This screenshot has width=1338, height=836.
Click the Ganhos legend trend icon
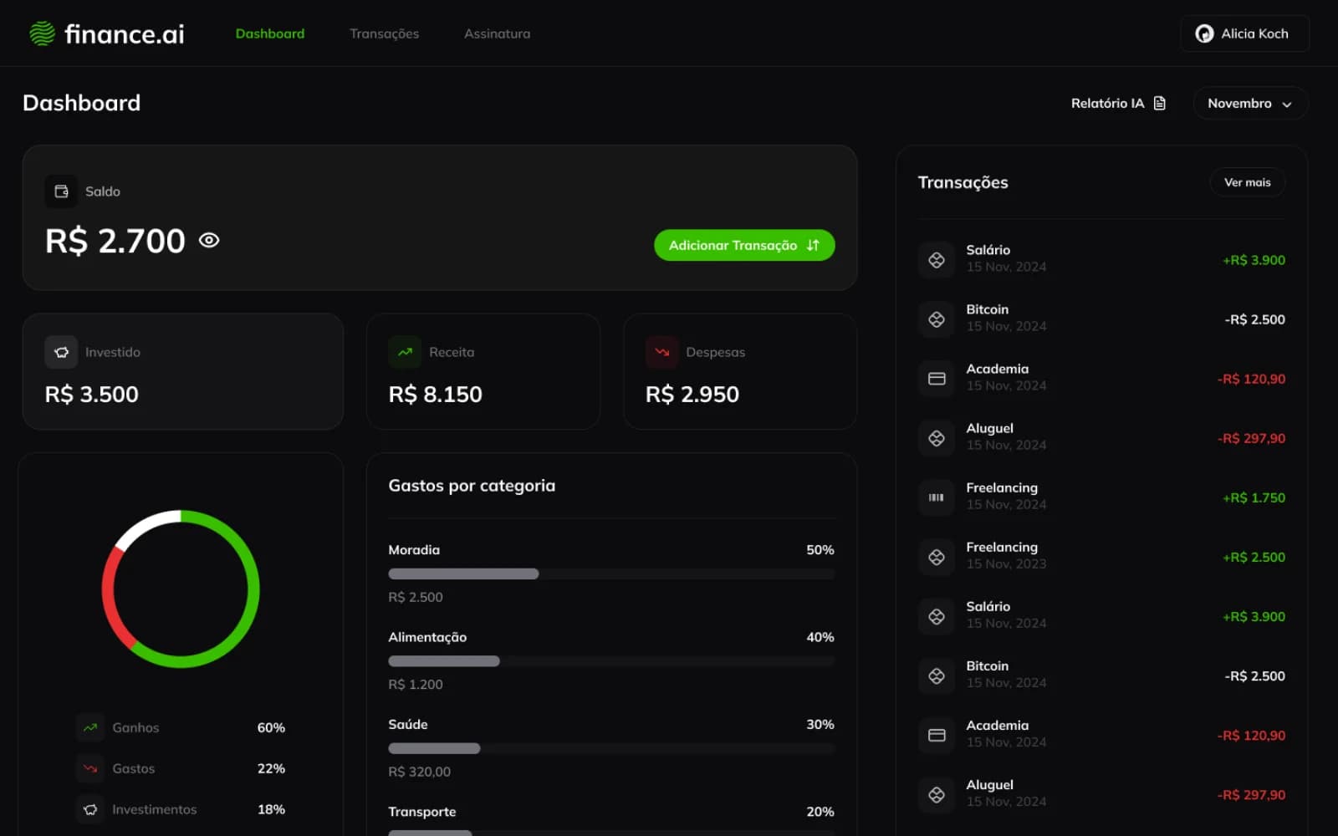click(90, 727)
